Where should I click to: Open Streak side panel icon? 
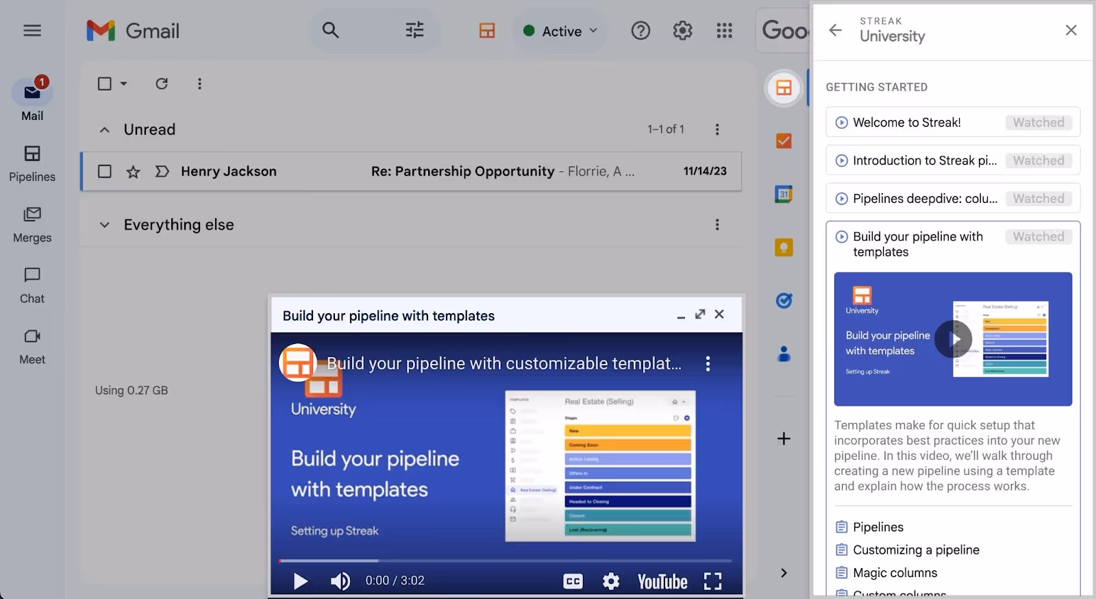784,88
